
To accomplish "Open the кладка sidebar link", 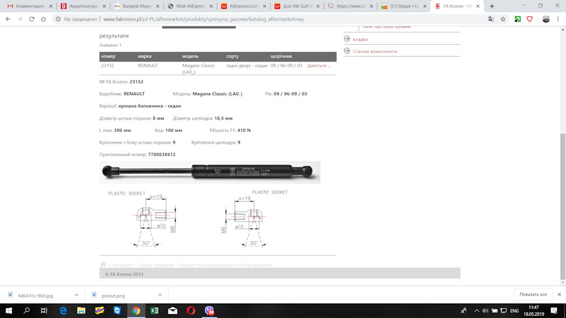I will [x=360, y=39].
